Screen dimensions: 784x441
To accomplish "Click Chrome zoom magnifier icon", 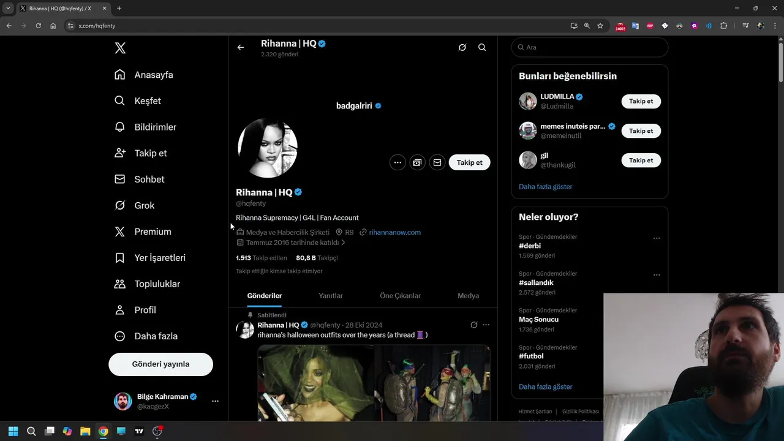I will 587,26.
